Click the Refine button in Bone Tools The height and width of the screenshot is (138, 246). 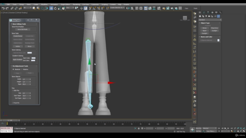[x=18, y=46]
